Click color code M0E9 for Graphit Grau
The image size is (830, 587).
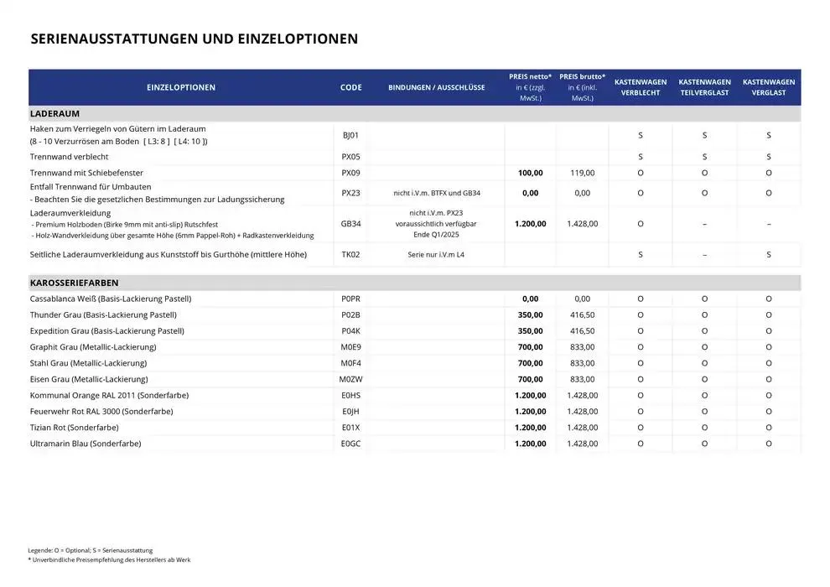tap(350, 346)
